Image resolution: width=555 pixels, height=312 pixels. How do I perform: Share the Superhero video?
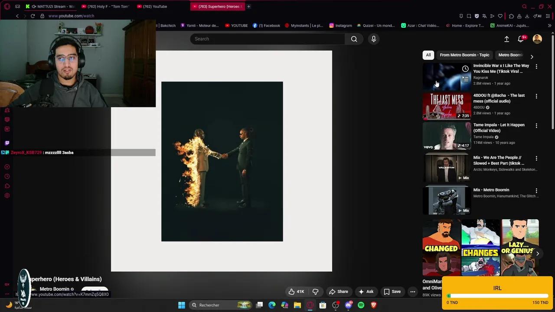click(x=338, y=292)
